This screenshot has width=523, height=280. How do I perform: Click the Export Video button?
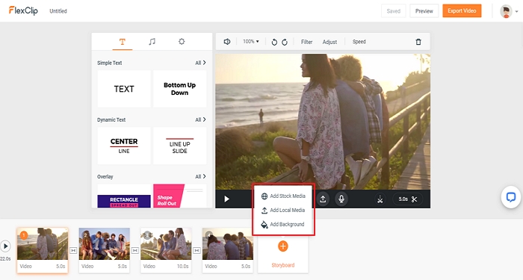point(462,11)
